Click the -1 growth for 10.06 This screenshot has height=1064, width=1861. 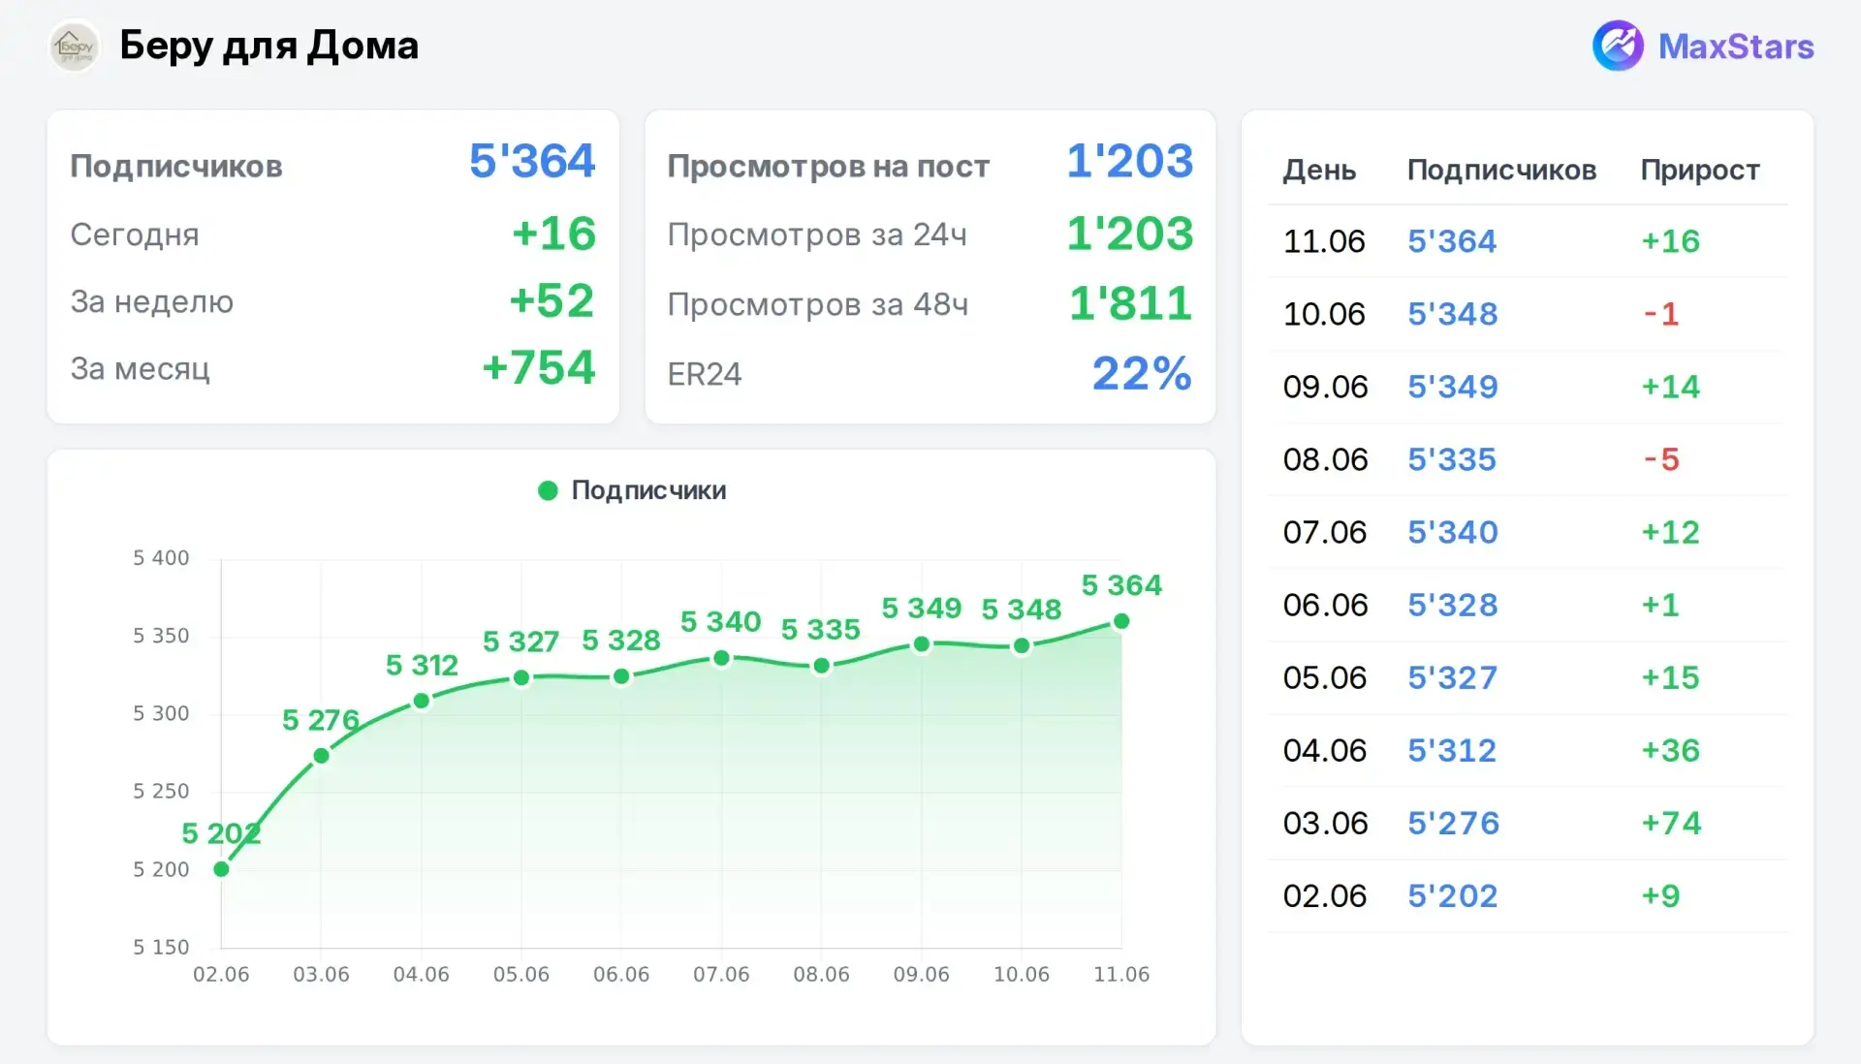point(1660,313)
